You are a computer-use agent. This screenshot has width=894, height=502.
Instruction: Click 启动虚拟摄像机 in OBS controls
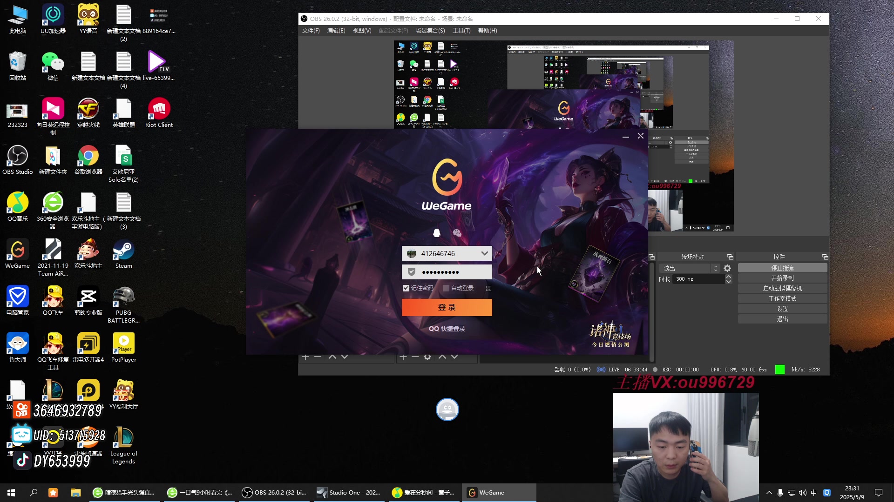[782, 289]
